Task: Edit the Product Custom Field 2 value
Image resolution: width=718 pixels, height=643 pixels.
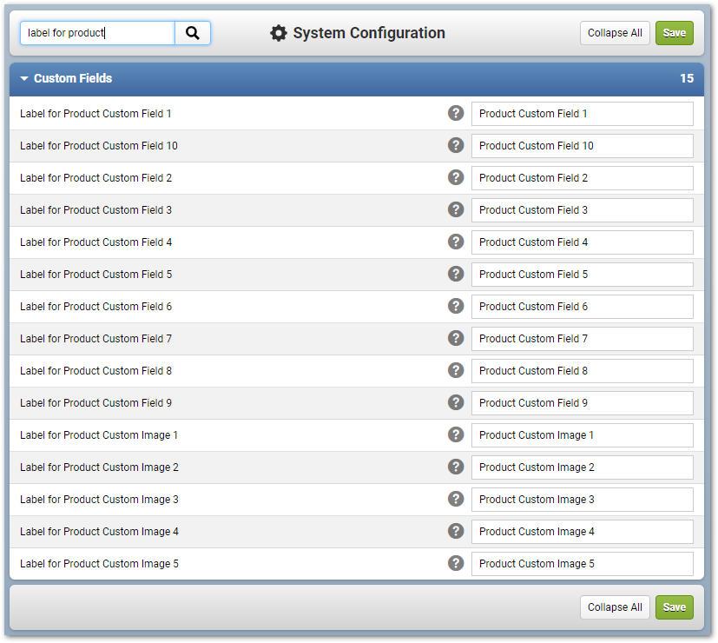Action: pos(582,178)
